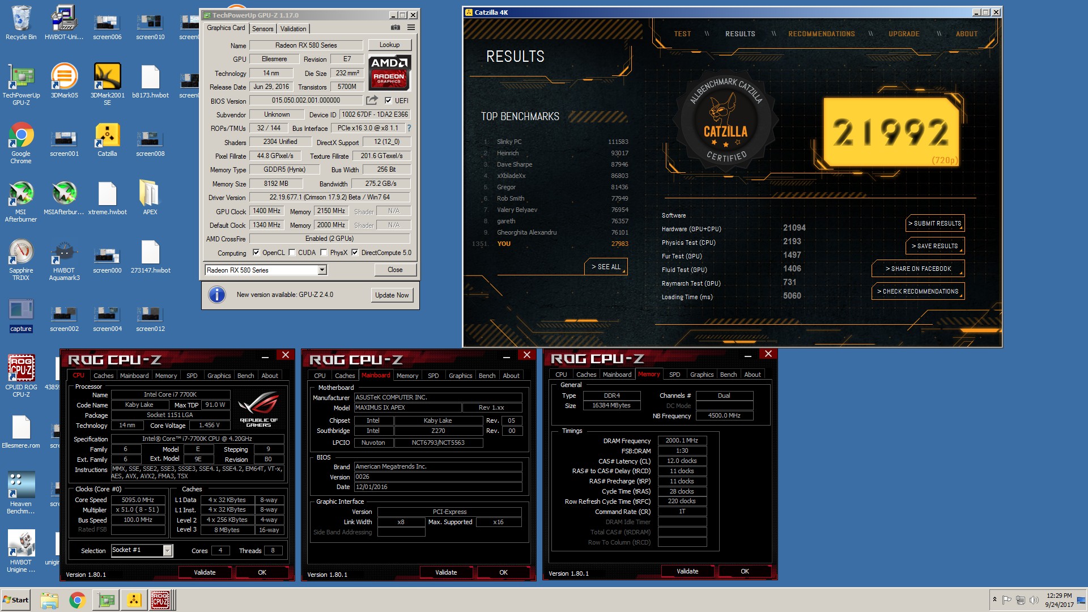Toggle the PhysX checkbox

[324, 253]
